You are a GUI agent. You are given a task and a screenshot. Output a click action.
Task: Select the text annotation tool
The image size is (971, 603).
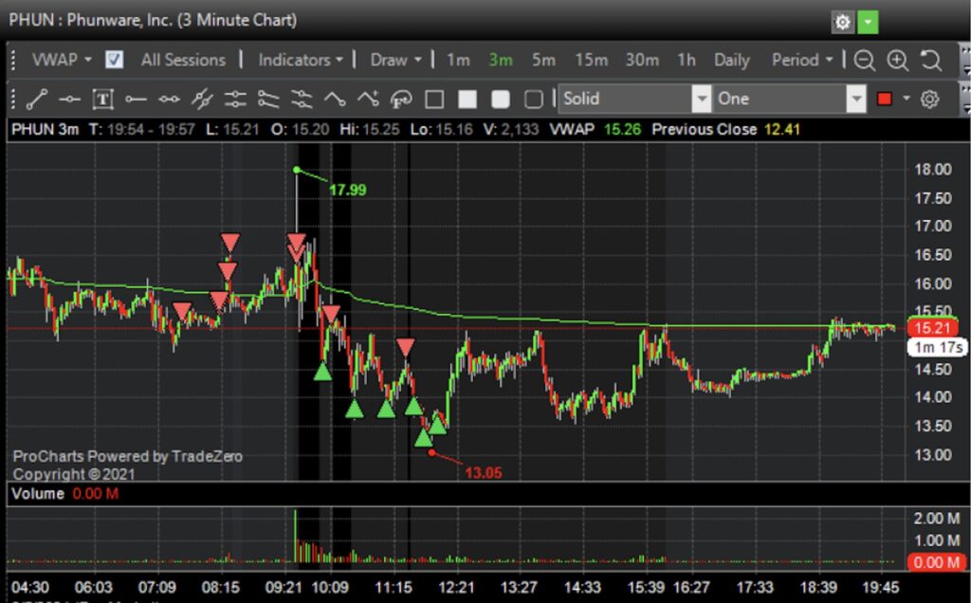pyautogui.click(x=103, y=99)
